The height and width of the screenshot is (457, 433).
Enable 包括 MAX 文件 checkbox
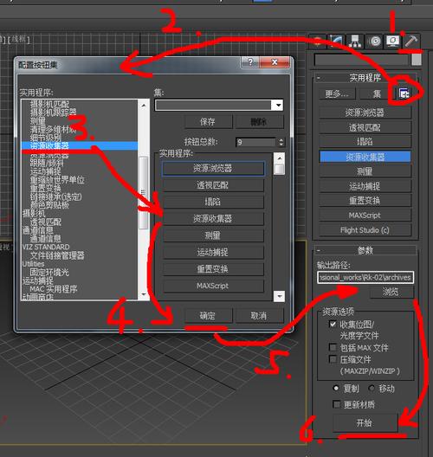click(x=333, y=347)
